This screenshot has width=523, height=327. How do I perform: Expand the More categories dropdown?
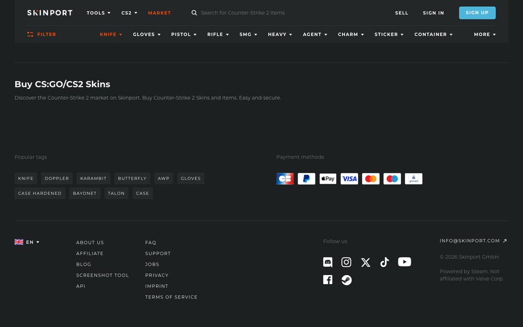[485, 35]
